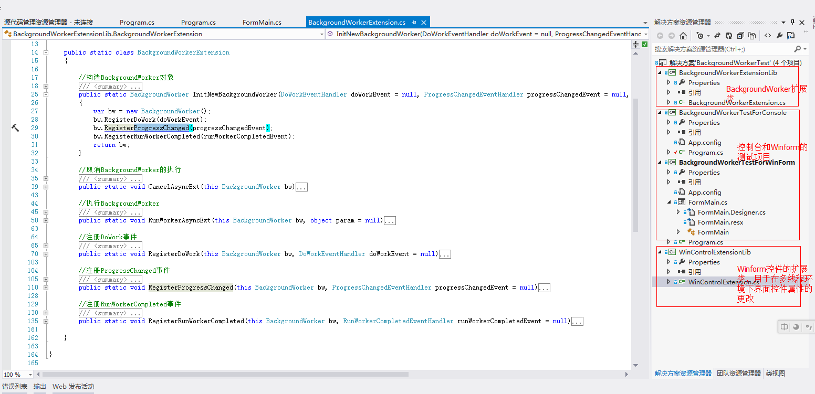Open the 错误列表 error list tab
Screen dimensions: 815x394
(x=15, y=387)
